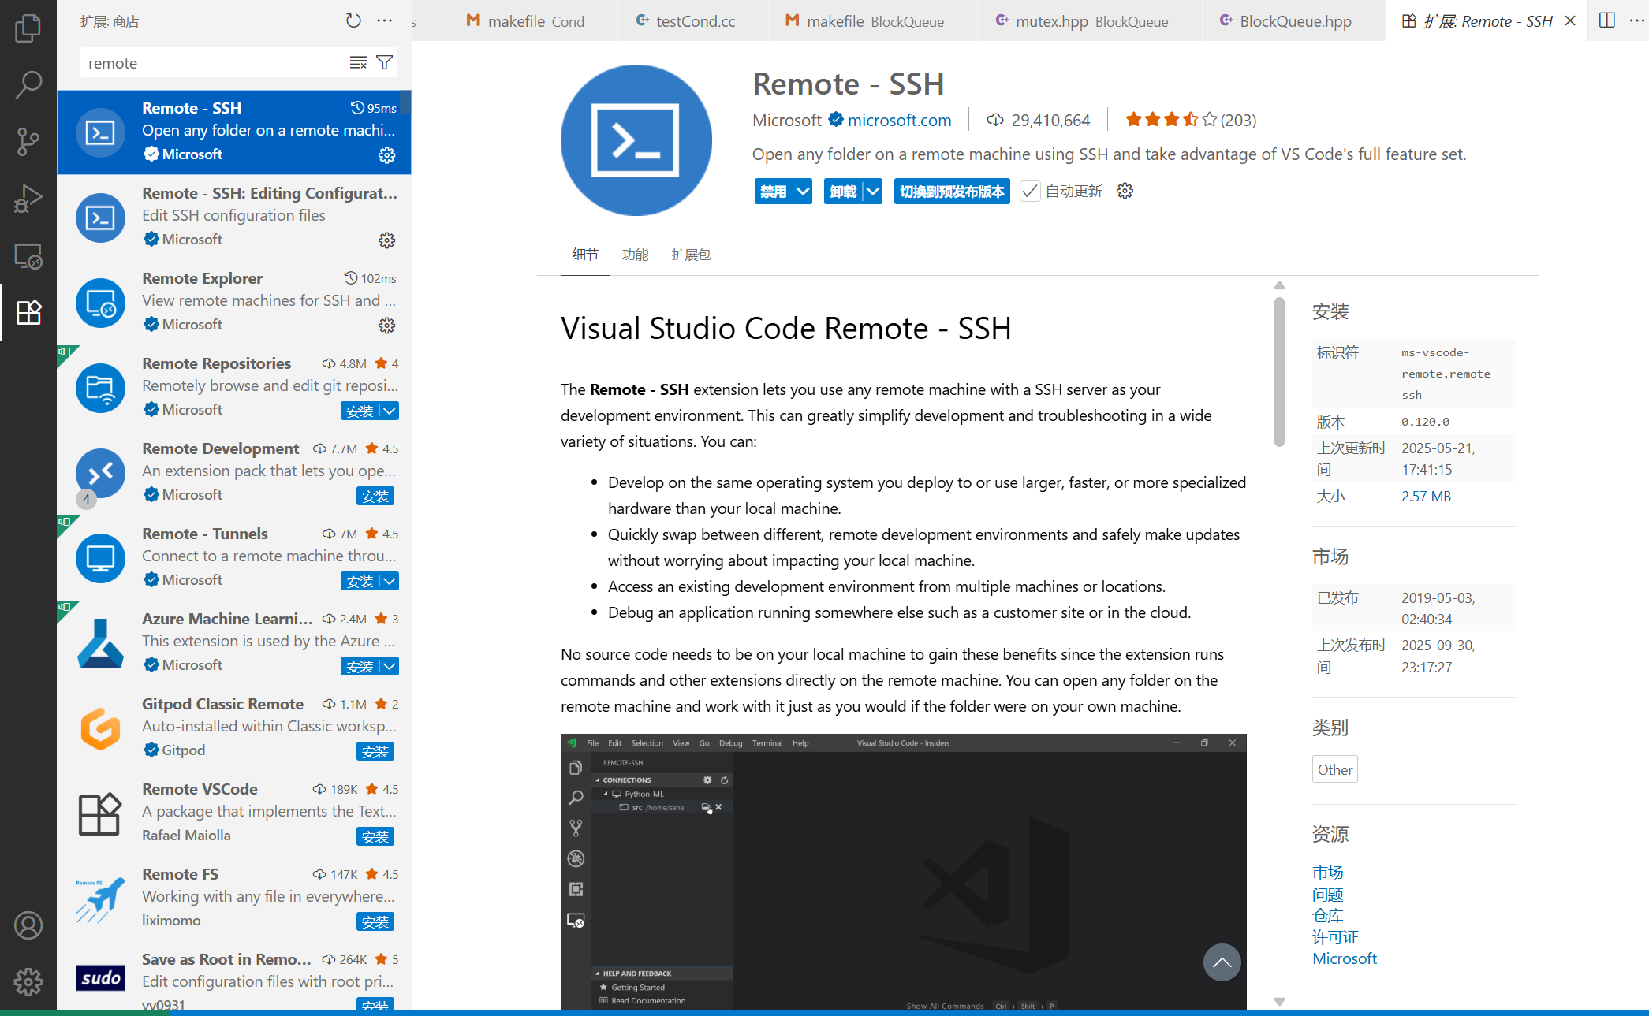Viewport: 1649px width, 1016px height.
Task: Select the Remote FS extension icon
Action: click(100, 899)
